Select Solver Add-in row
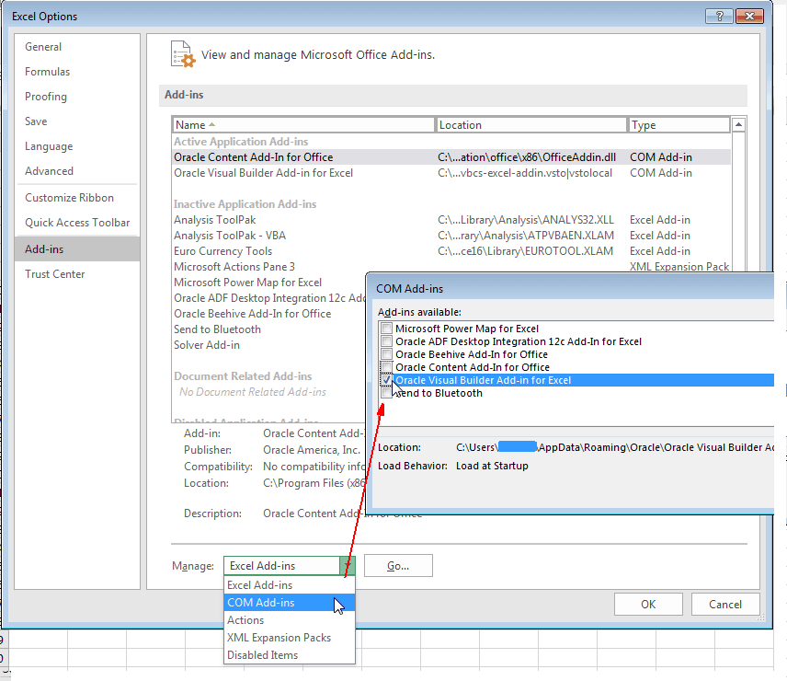 coord(269,345)
